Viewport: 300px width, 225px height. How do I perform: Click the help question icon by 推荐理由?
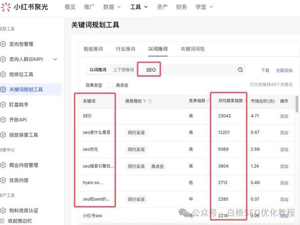[150, 101]
